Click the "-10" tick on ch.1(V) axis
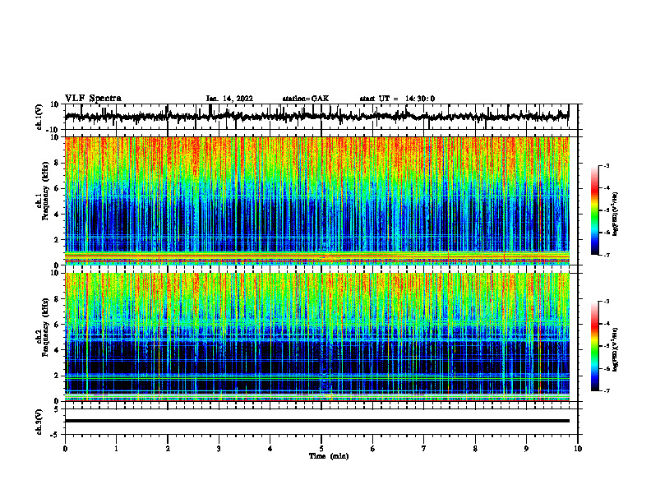 tap(53, 130)
